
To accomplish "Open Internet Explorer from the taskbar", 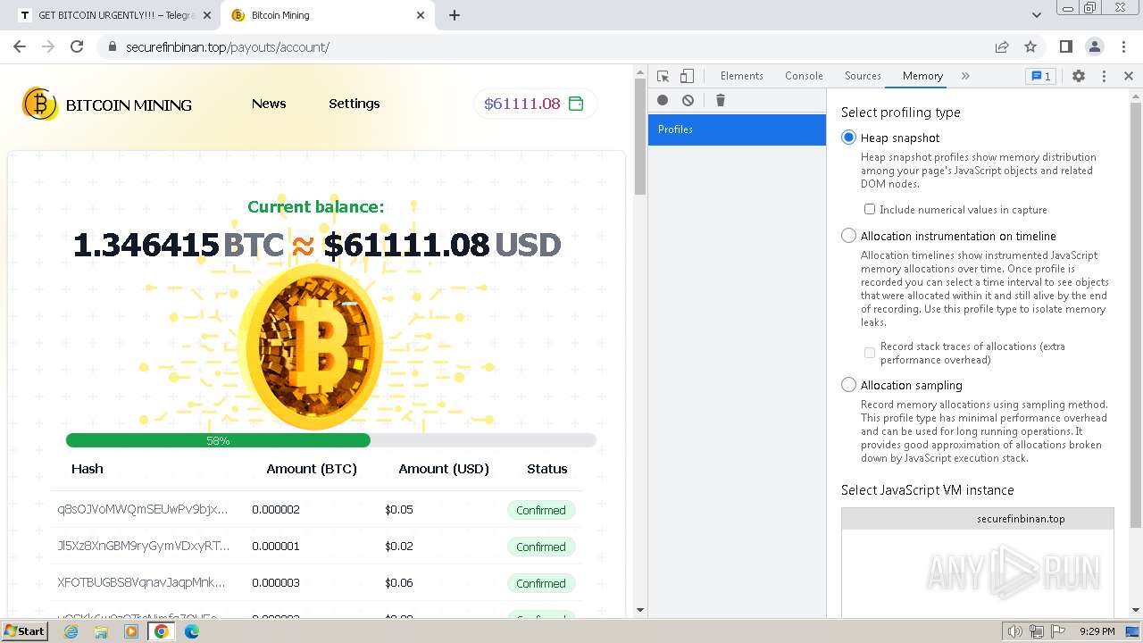I will [71, 631].
